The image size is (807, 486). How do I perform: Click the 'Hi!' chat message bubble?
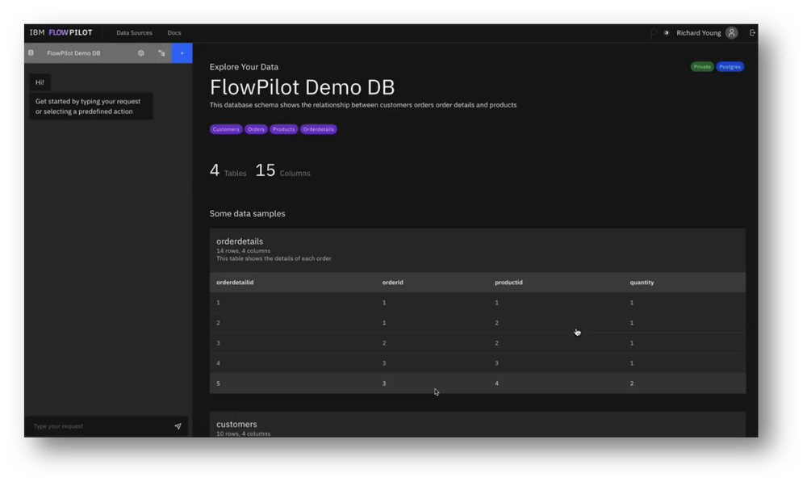(x=40, y=82)
